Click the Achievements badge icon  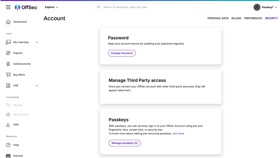[8, 64]
